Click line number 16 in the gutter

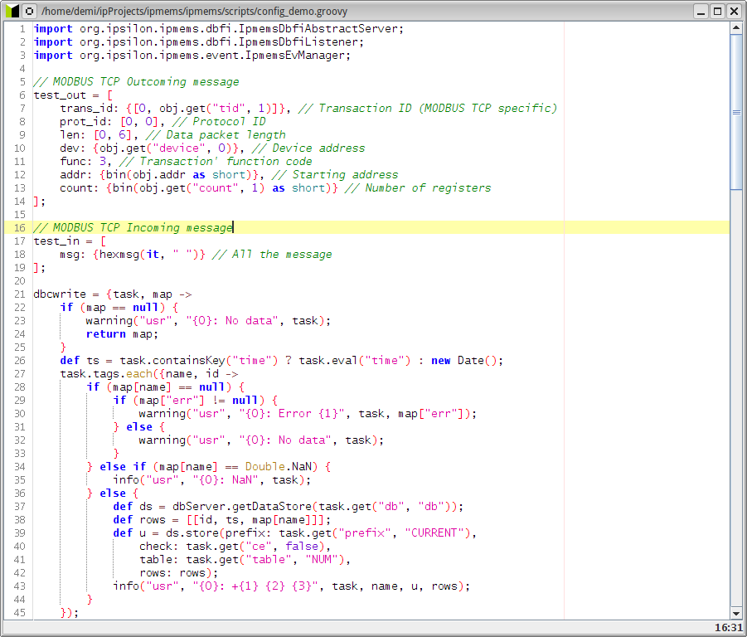(18, 227)
